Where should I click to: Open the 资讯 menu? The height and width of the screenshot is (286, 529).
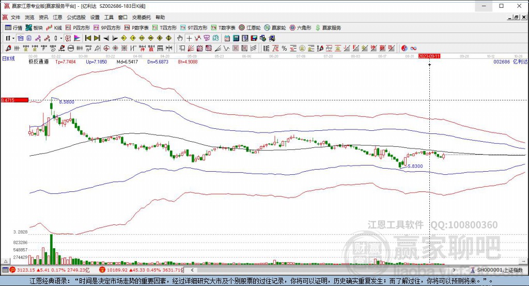[x=43, y=17]
